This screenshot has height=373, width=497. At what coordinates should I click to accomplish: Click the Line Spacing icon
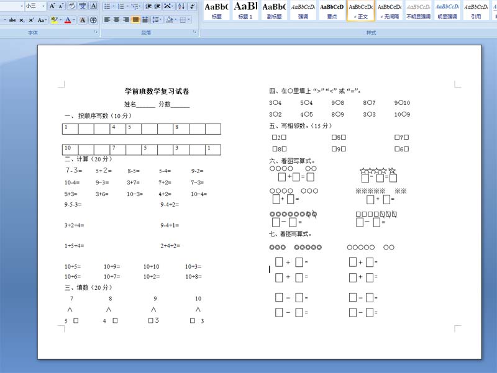pos(156,20)
